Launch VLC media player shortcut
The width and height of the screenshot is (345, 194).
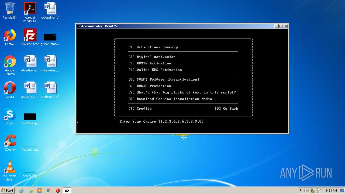click(x=10, y=171)
